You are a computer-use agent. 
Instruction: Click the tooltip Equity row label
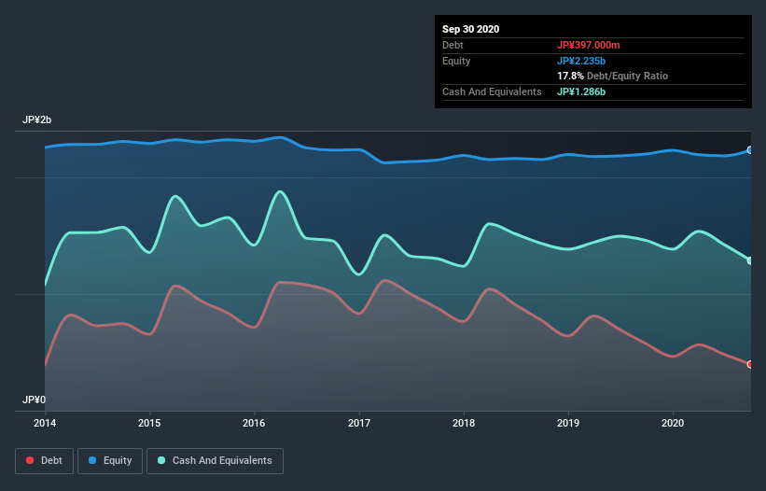456,61
